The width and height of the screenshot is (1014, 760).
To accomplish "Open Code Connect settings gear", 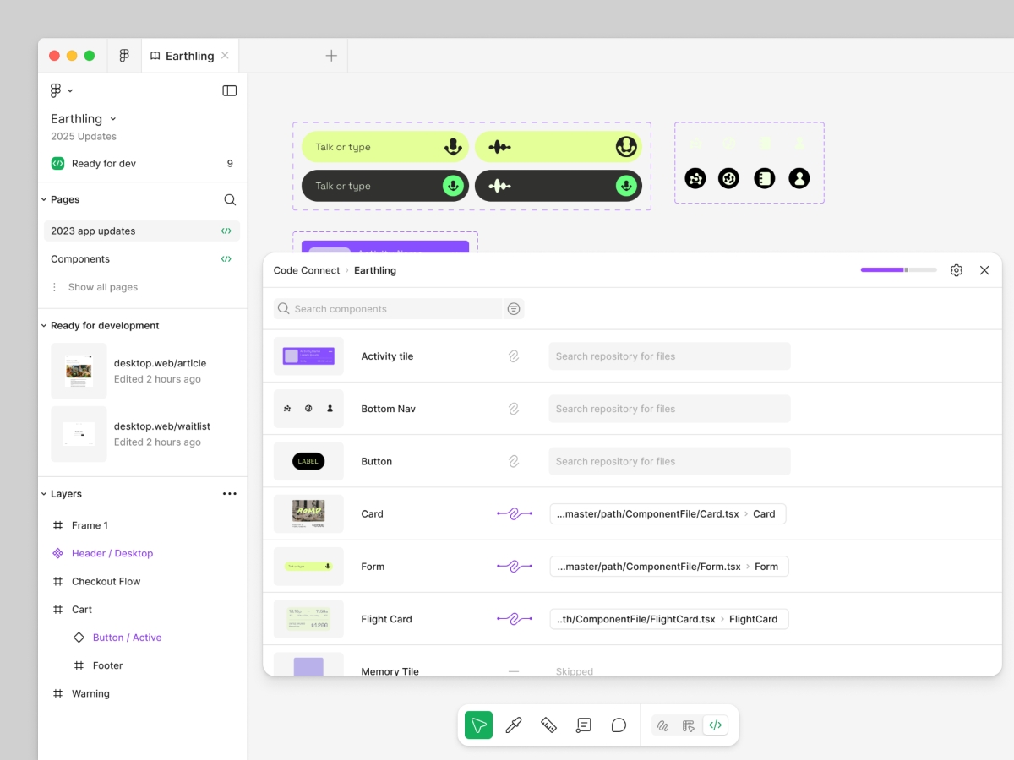I will point(956,270).
